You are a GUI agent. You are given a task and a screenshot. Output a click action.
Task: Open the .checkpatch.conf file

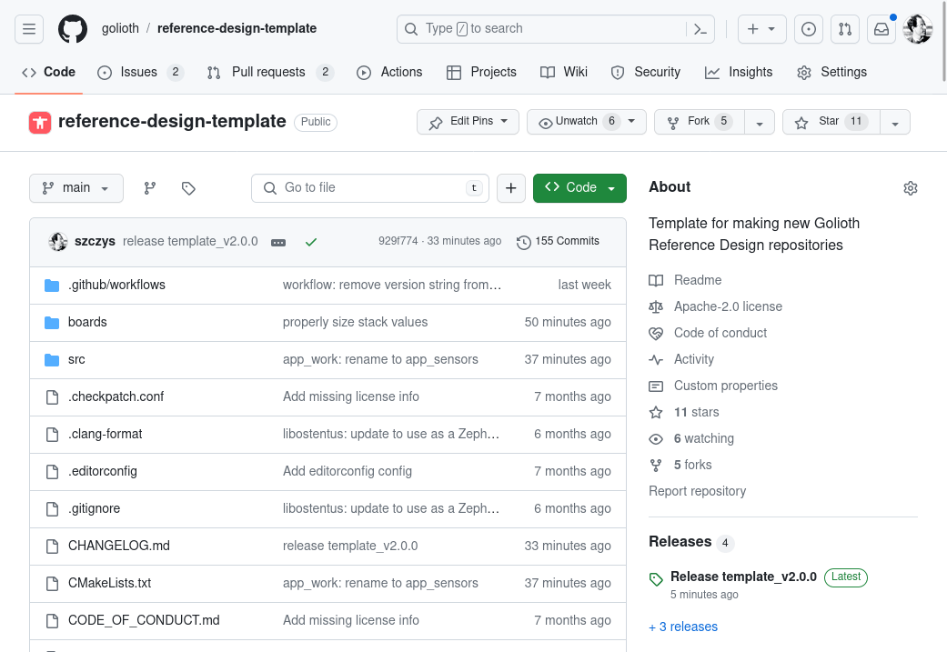(116, 396)
